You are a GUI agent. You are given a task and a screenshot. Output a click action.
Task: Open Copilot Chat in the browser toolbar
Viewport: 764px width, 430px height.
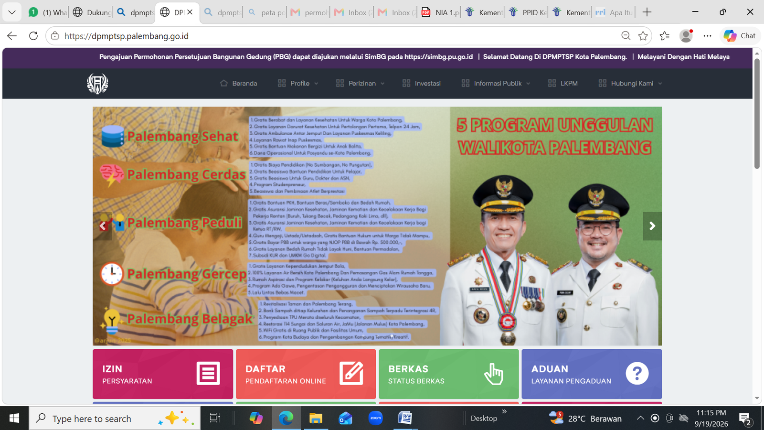tap(740, 36)
